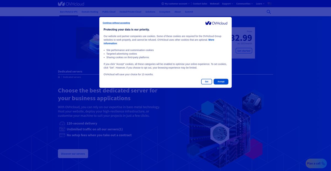Click the Dedicated servers breadcrumb text
The image size is (331, 171).
(x=72, y=77)
